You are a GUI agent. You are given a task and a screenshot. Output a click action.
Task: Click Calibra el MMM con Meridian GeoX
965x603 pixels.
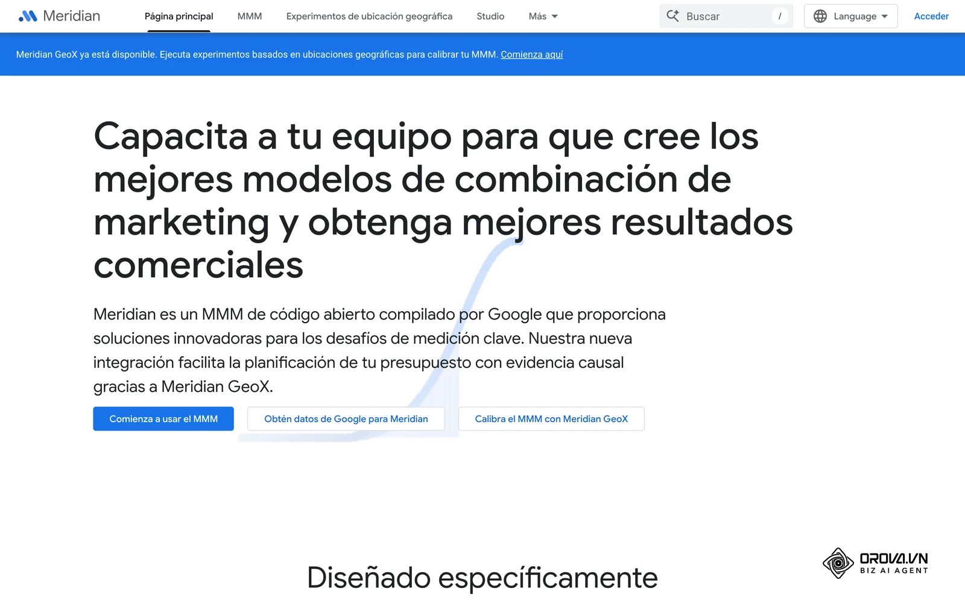pos(551,418)
